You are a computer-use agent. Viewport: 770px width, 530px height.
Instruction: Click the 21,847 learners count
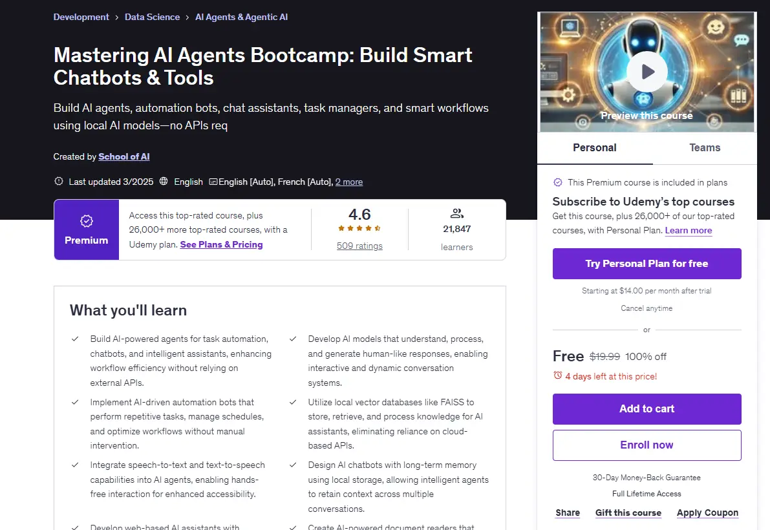pos(456,229)
